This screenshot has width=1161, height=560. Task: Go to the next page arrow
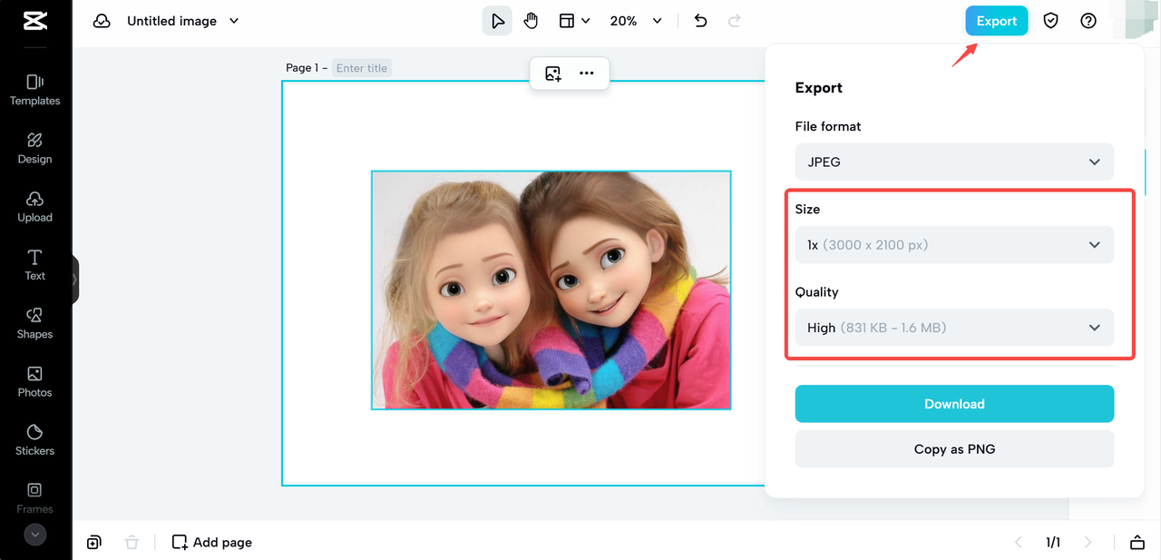1088,542
